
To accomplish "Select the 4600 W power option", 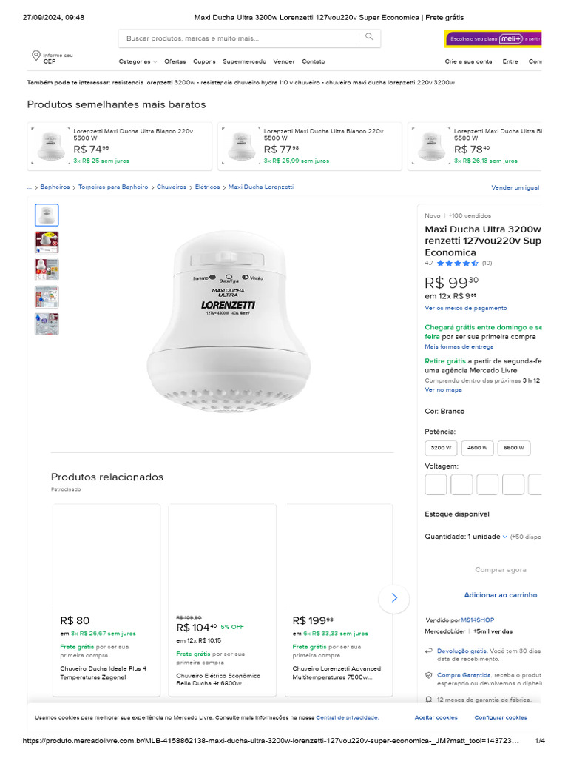I will tap(477, 448).
